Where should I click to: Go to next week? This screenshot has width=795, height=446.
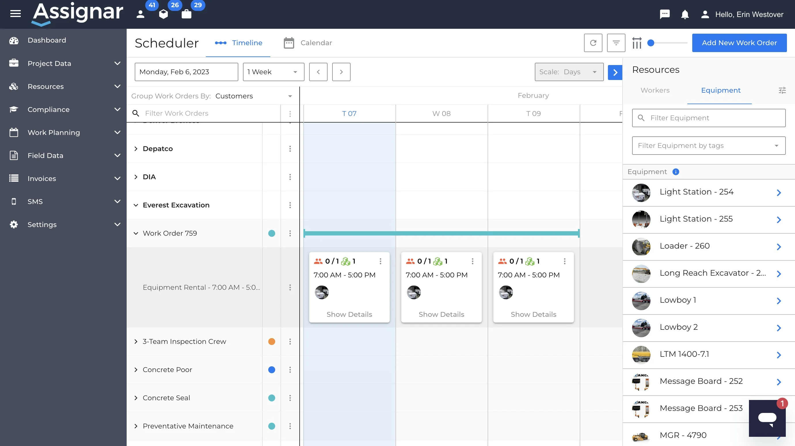pos(341,72)
